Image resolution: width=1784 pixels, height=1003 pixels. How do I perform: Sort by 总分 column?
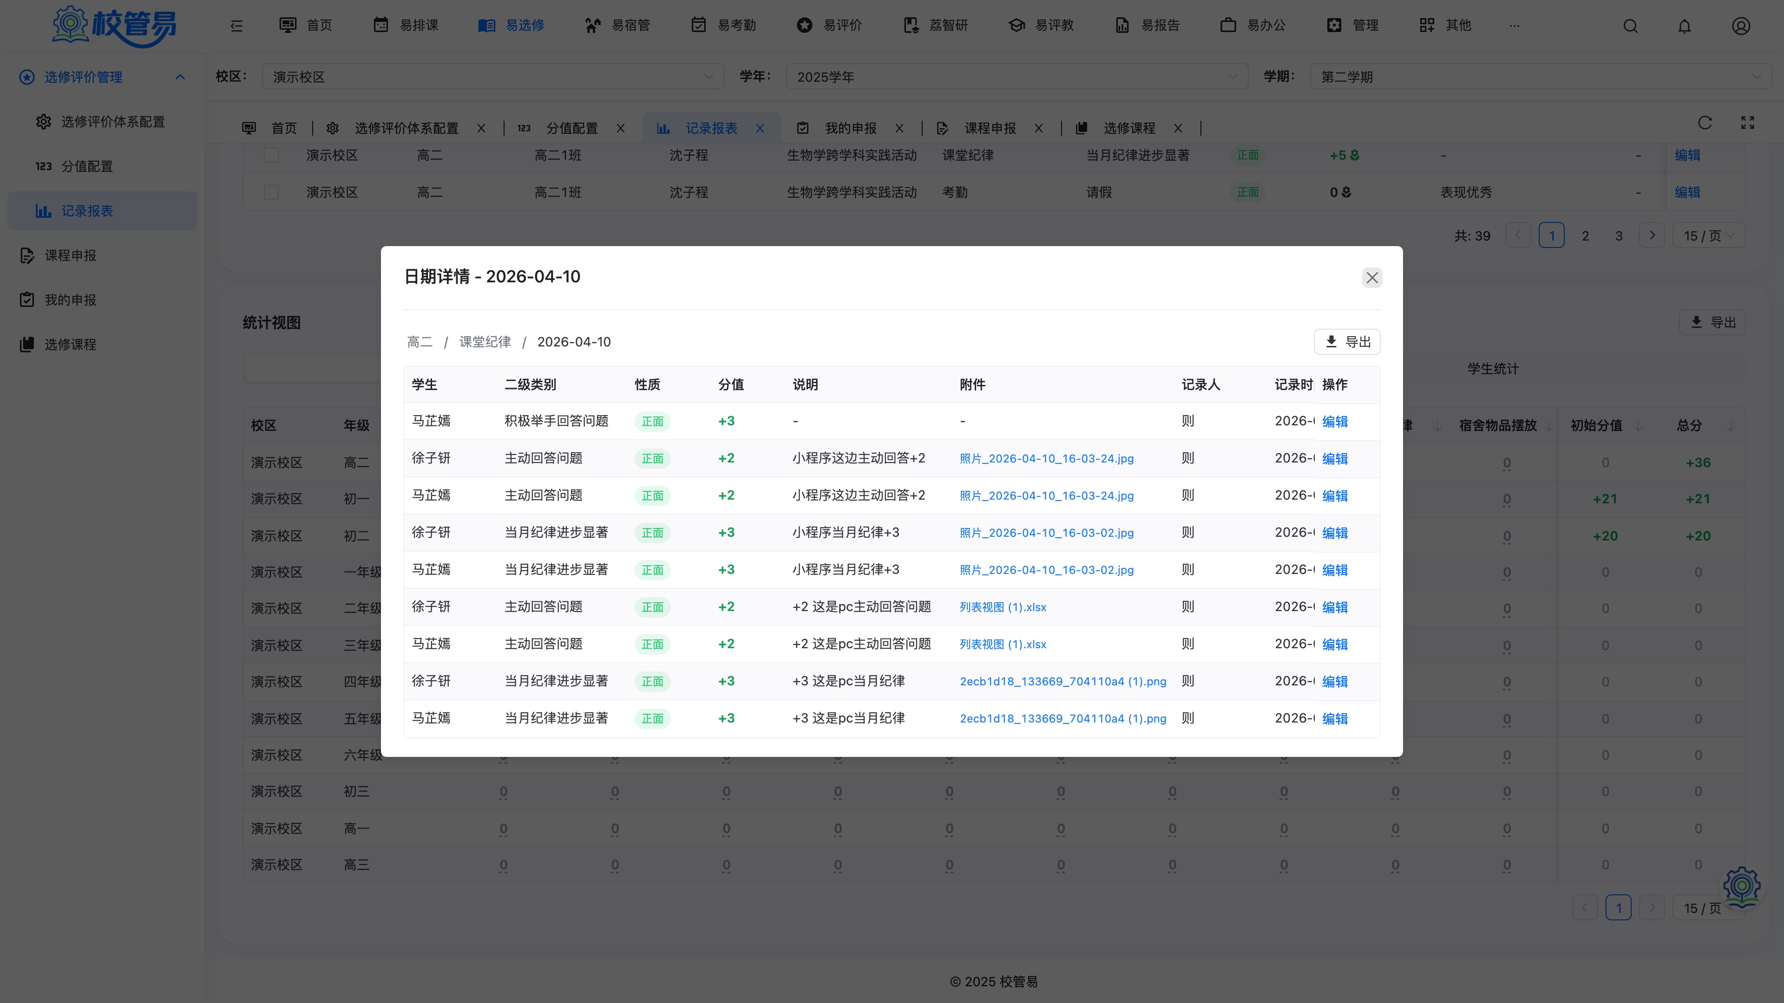pos(1731,426)
